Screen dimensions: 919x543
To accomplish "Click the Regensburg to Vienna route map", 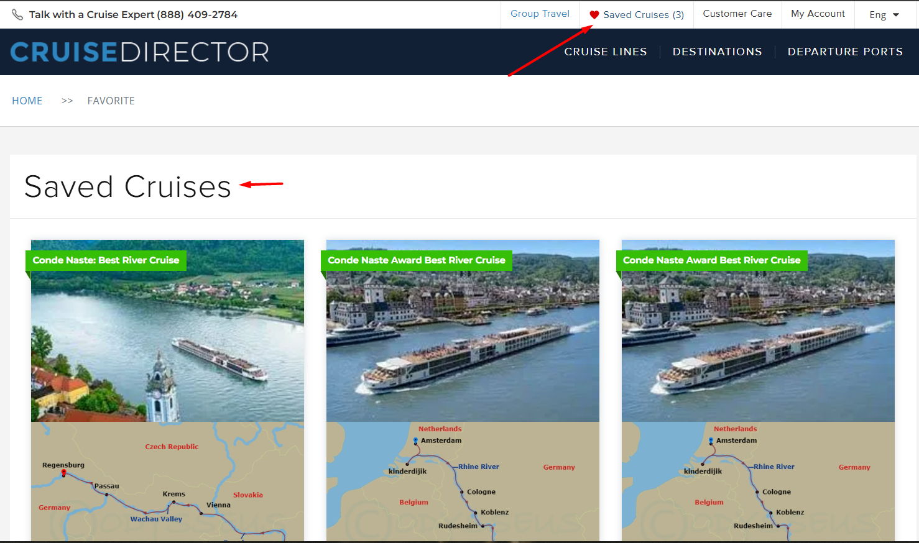I will pyautogui.click(x=167, y=481).
